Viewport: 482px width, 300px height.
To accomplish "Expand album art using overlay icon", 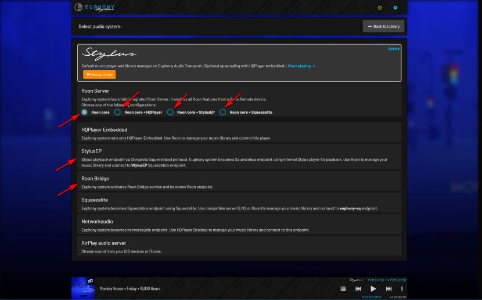I will point(91,281).
